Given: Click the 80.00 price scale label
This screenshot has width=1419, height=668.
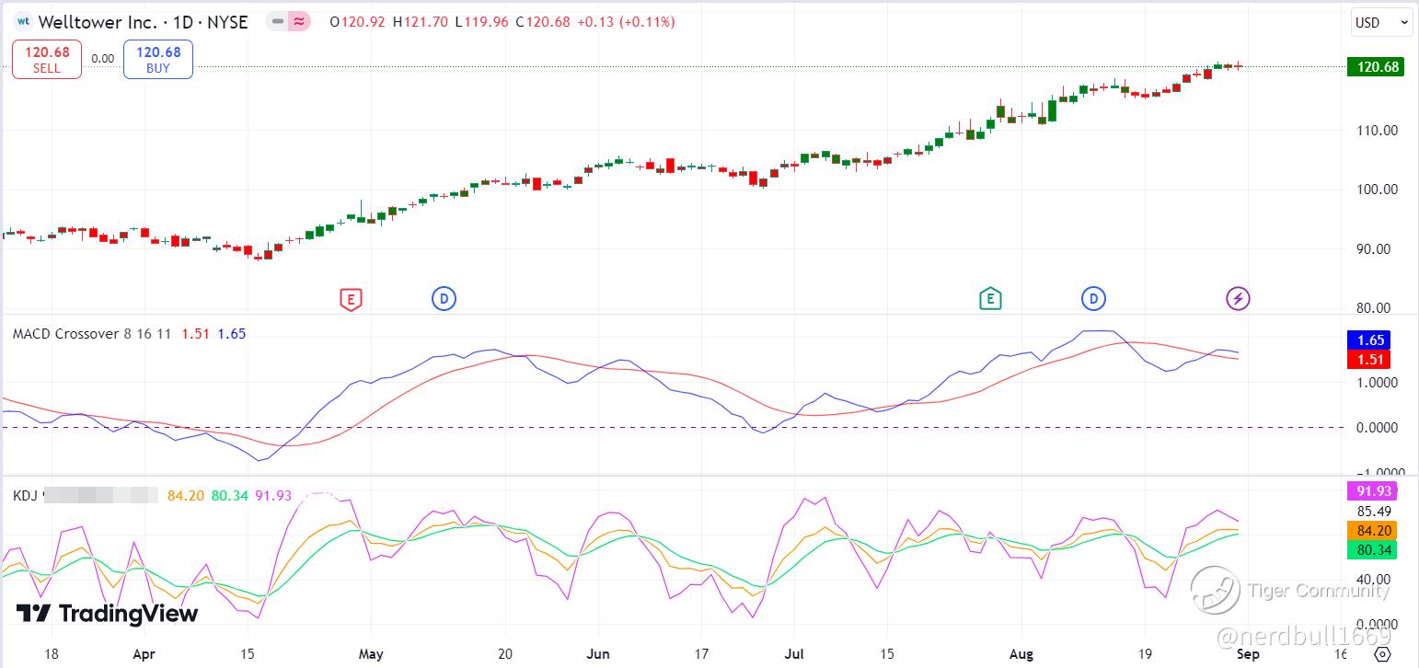Looking at the screenshot, I should [1375, 308].
